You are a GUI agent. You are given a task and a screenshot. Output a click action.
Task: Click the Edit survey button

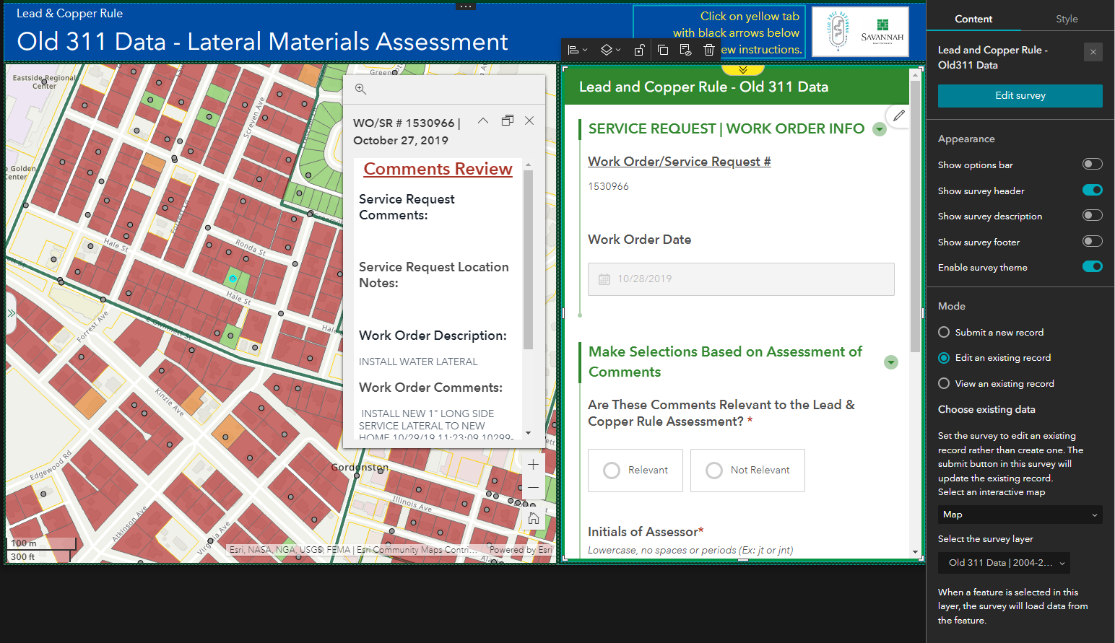click(x=1020, y=95)
